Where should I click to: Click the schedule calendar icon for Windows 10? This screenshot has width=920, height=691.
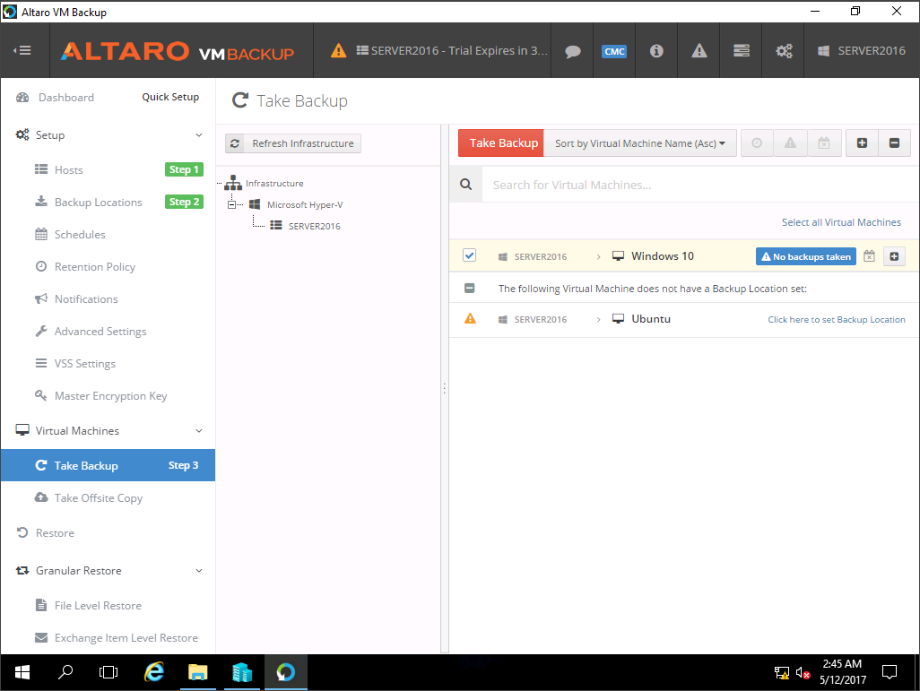(x=869, y=256)
